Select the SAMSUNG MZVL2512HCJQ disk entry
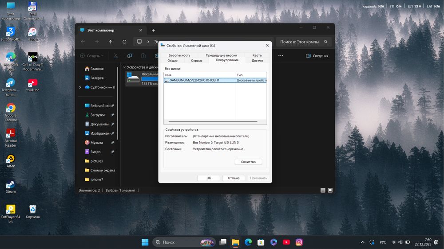Image resolution: width=444 pixels, height=249 pixels. pos(194,80)
